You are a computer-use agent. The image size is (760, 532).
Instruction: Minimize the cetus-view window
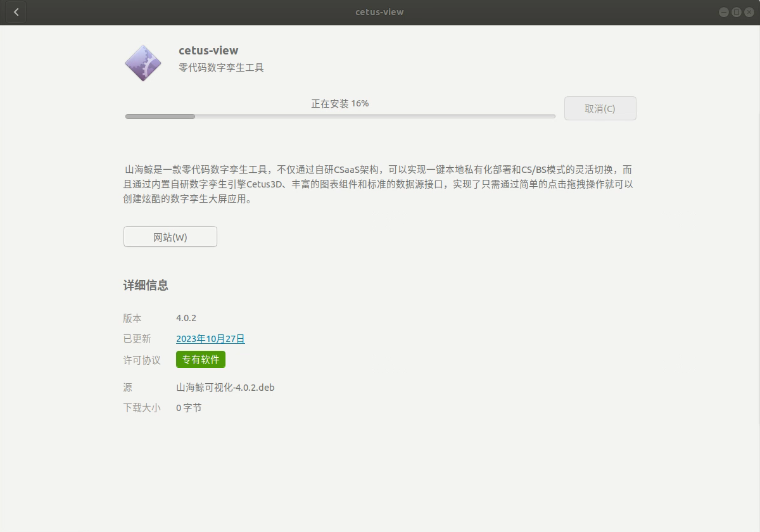(x=724, y=12)
